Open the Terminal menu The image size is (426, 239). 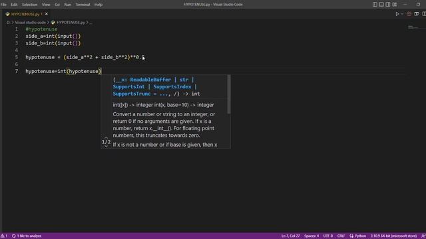coord(83,5)
